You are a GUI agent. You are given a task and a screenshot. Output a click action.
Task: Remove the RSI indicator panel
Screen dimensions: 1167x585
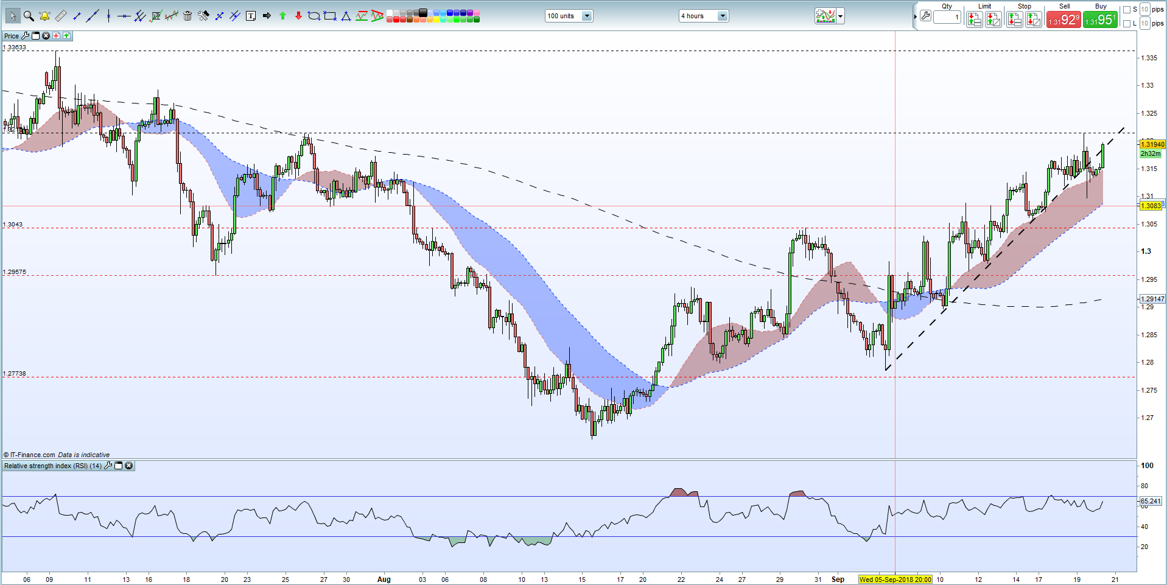pyautogui.click(x=128, y=466)
